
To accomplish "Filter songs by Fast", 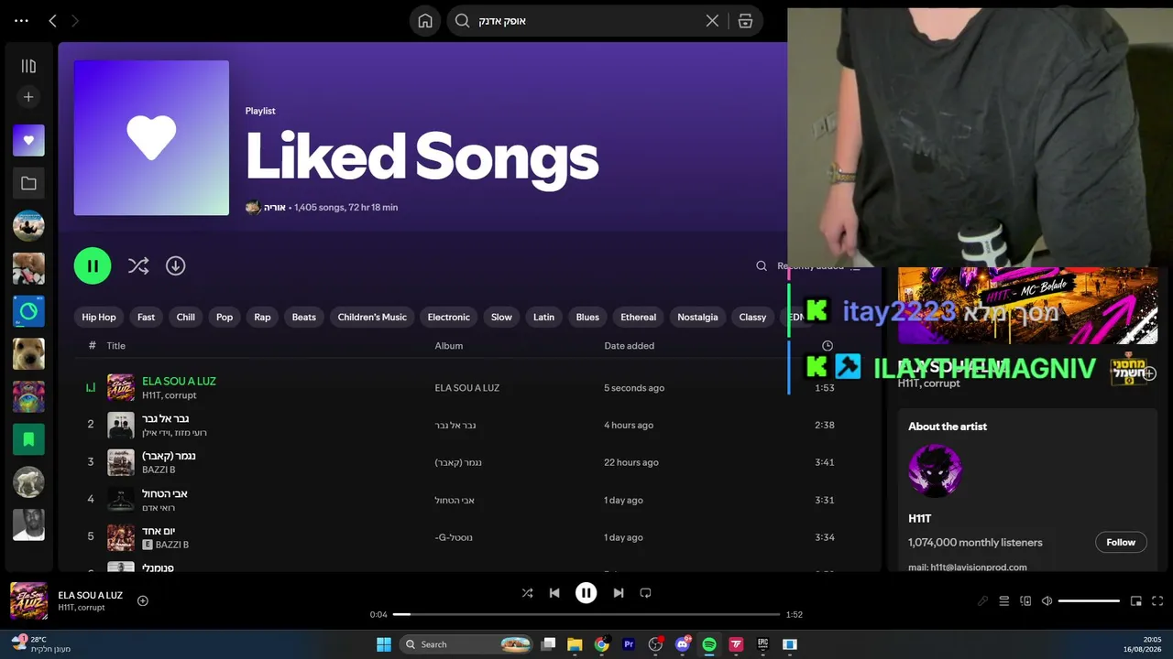I will point(146,318).
